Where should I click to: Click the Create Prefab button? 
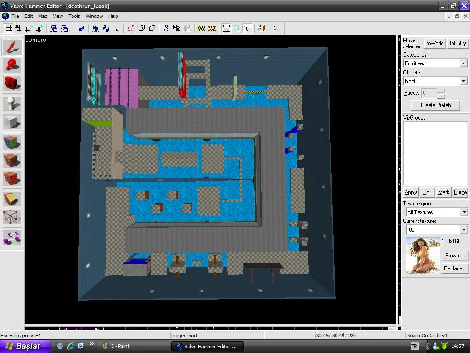point(436,105)
